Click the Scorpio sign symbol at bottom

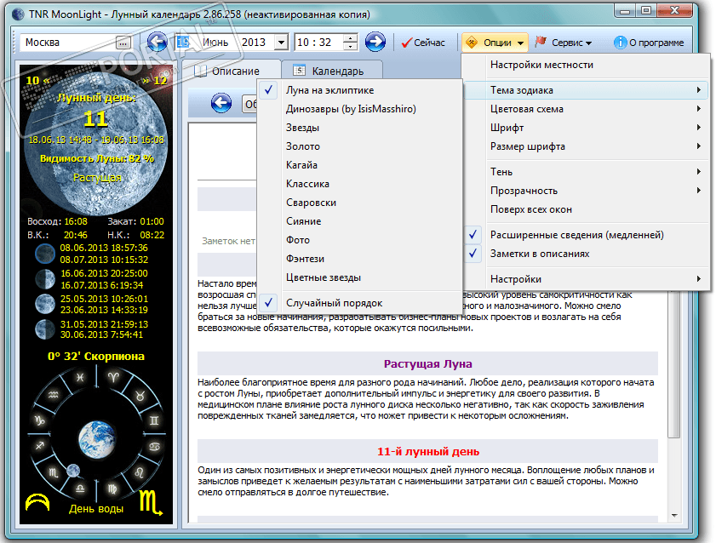pos(148,500)
